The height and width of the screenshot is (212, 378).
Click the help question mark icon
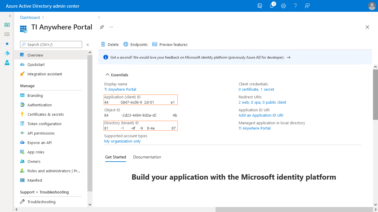(295, 6)
